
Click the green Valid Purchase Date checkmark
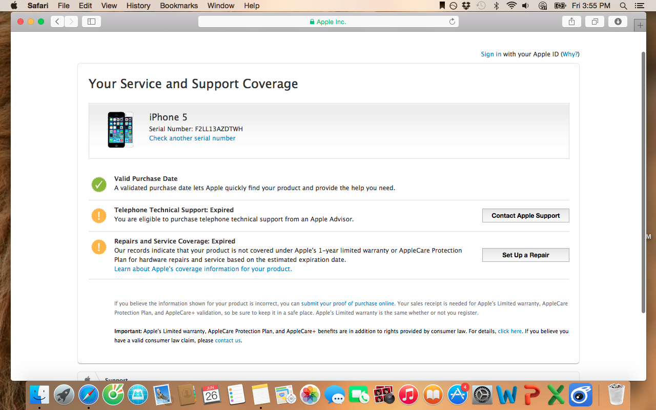[99, 184]
